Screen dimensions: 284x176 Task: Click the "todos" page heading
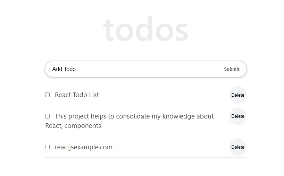click(146, 29)
